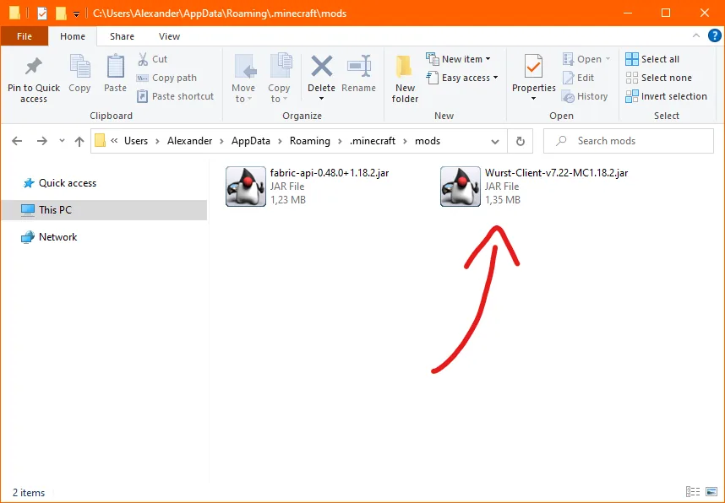Screen dimensions: 725x503
Task: Click the Search mods box
Action: [x=629, y=141]
